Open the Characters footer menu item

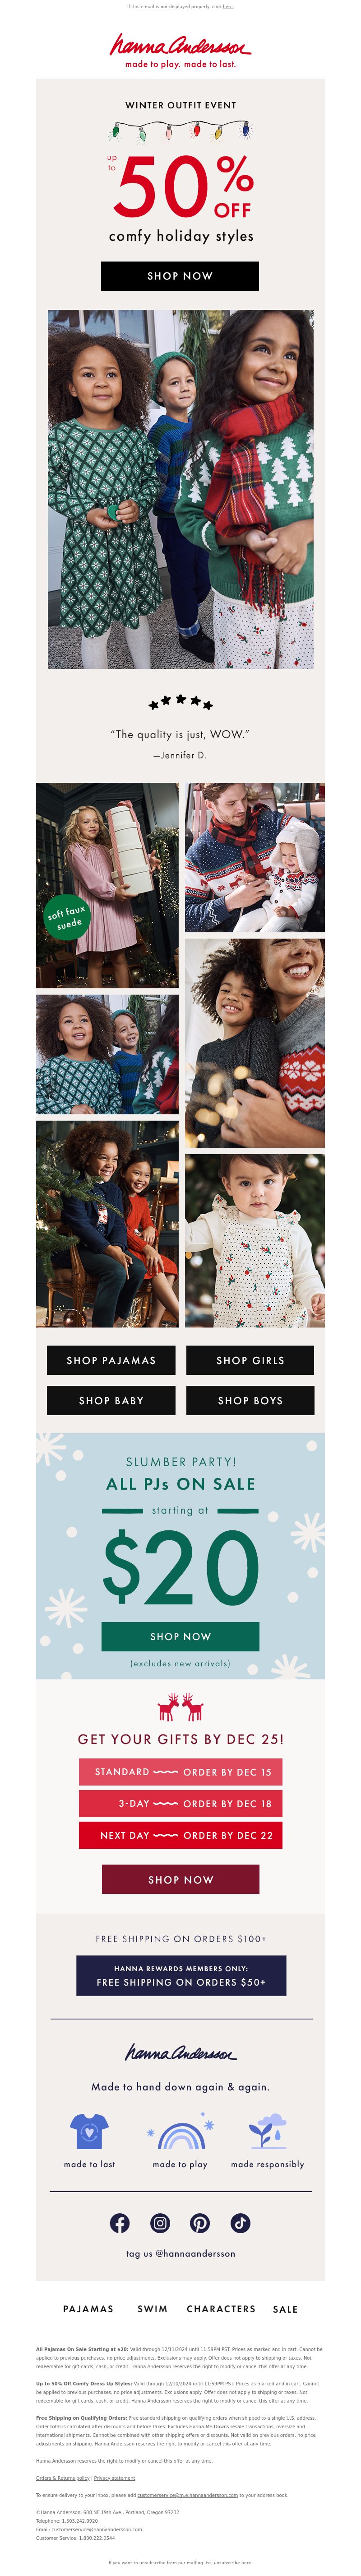(x=221, y=2309)
